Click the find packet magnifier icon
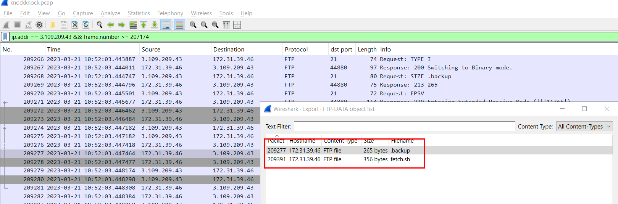 [x=100, y=25]
